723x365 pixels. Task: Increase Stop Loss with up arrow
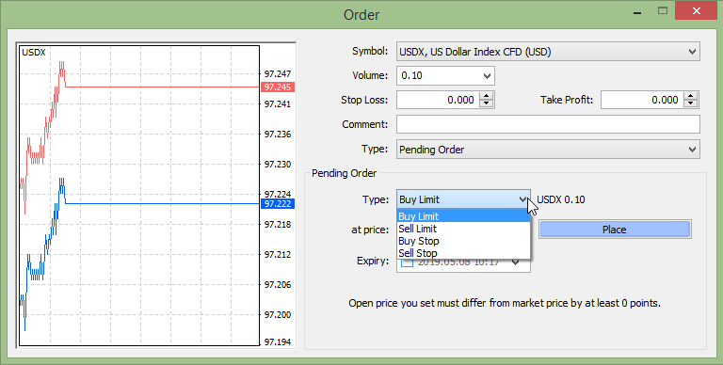486,96
